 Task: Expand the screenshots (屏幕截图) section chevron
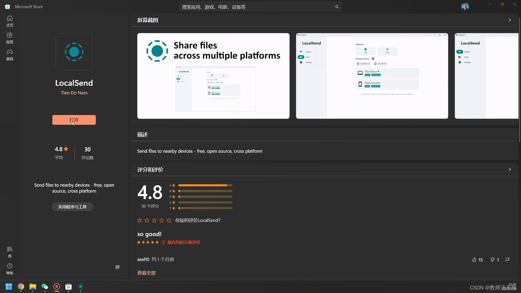click(x=510, y=20)
